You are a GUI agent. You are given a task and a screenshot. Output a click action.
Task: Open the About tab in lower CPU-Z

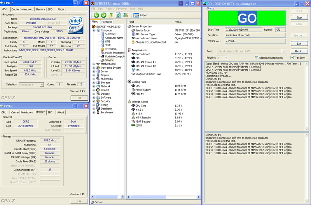61,112
